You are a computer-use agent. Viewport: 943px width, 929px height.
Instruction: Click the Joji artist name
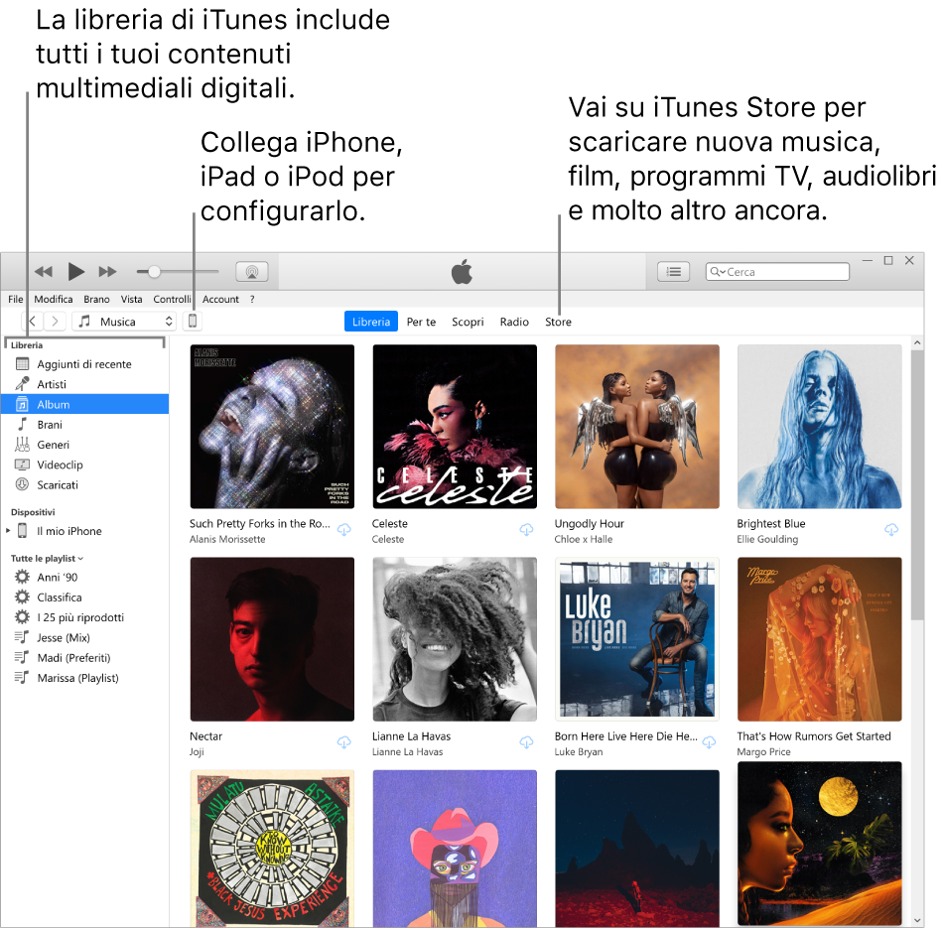197,752
